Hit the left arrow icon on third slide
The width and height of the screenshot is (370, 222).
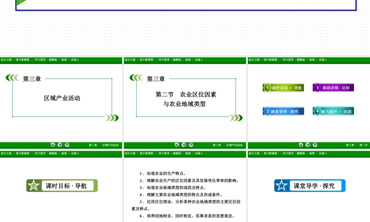pos(301,145)
